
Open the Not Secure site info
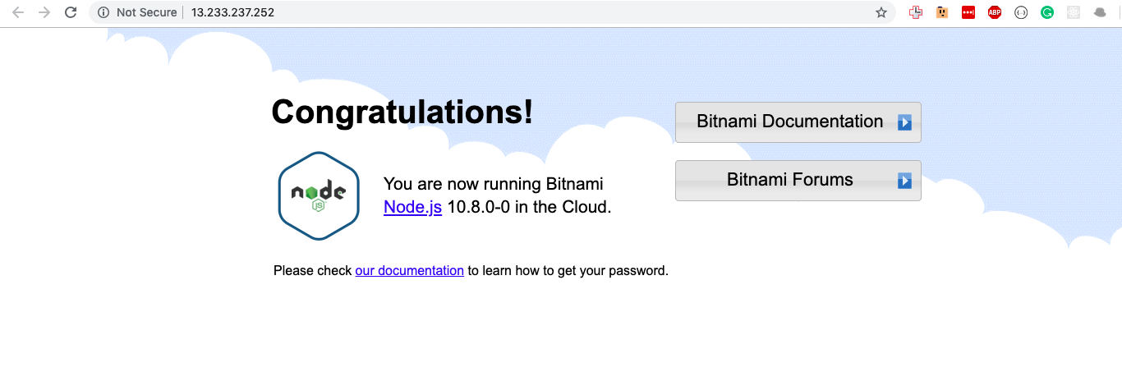click(137, 12)
